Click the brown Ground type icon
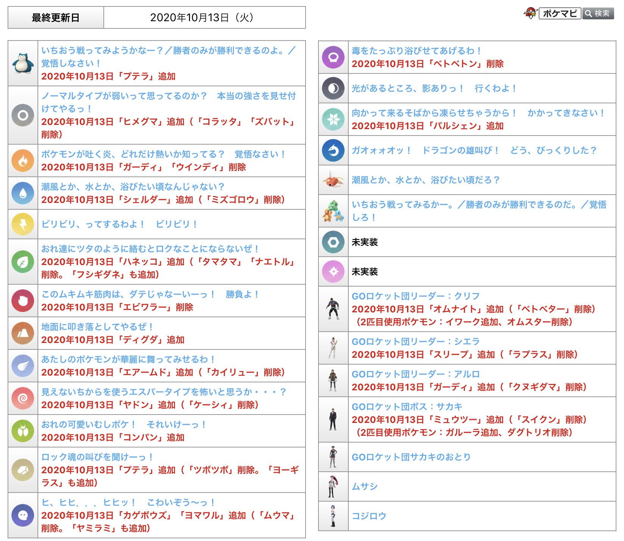Viewport: 624px width, 541px height. [x=23, y=333]
